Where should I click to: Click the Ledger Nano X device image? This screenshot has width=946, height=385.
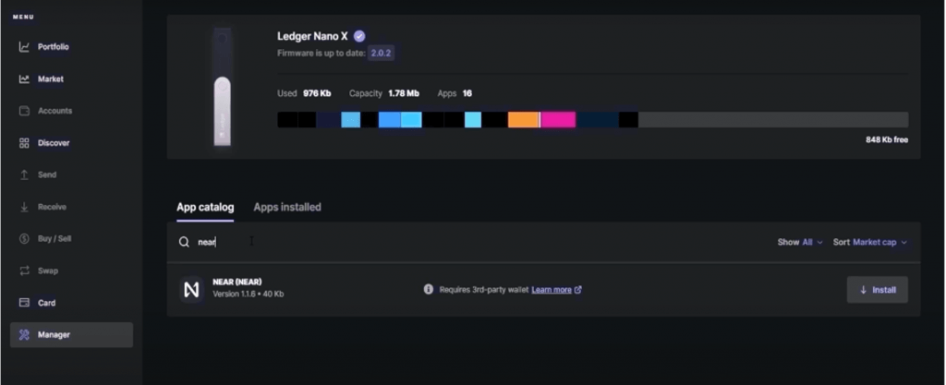point(222,87)
